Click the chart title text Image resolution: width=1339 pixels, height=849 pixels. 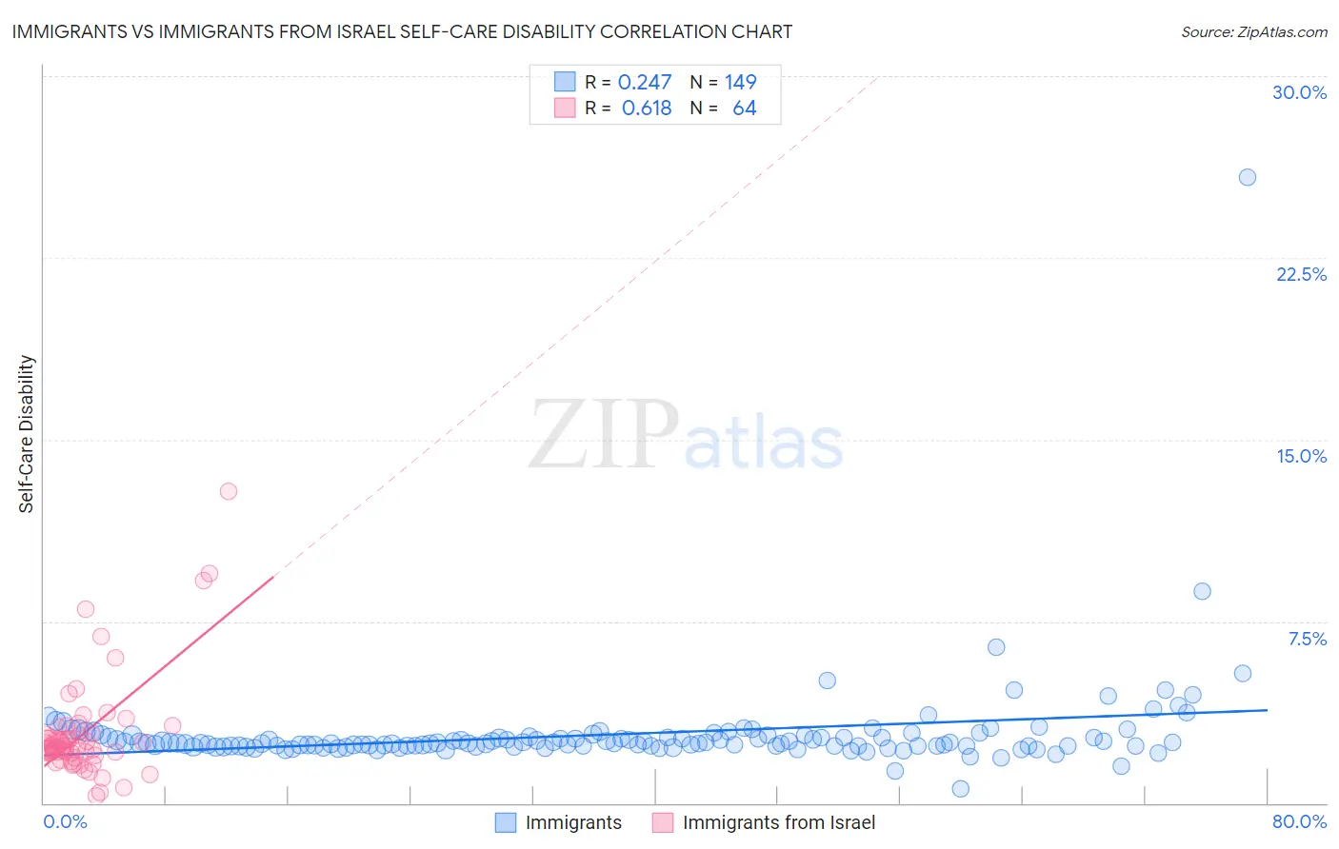[x=402, y=31]
